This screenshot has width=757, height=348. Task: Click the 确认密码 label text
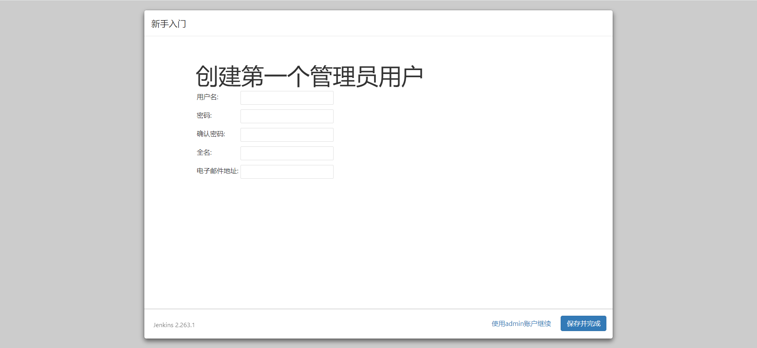pyautogui.click(x=211, y=134)
